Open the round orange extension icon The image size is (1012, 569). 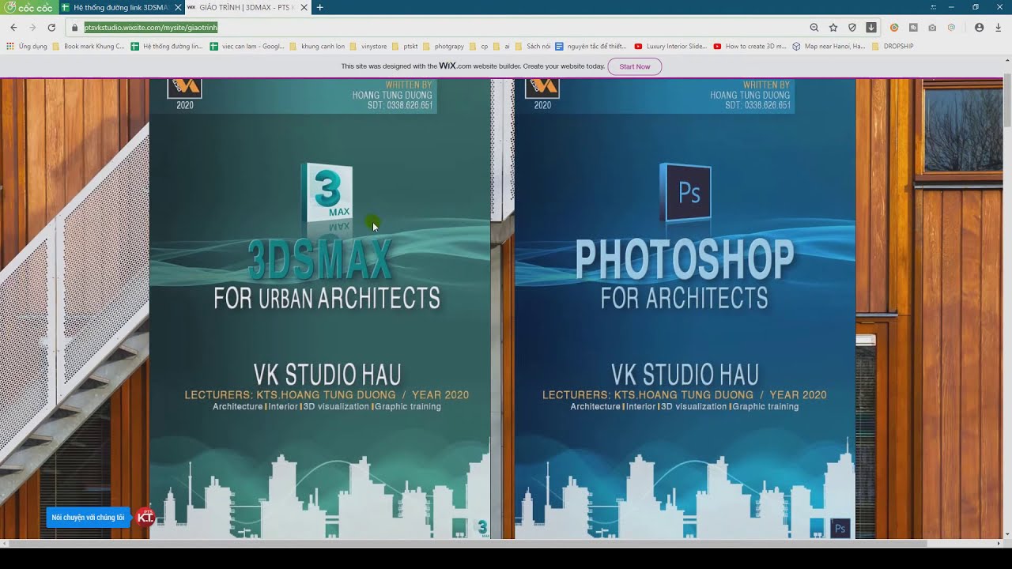click(x=894, y=27)
